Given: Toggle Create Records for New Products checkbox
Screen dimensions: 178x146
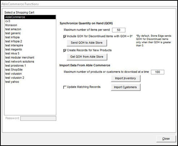Looking at the screenshot, I should point(65,50).
